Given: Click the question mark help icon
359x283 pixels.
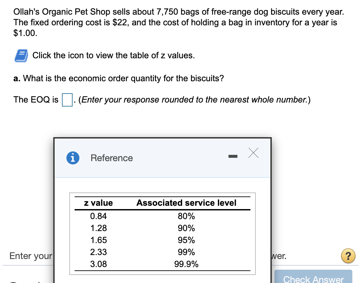Looking at the screenshot, I should 348,256.
